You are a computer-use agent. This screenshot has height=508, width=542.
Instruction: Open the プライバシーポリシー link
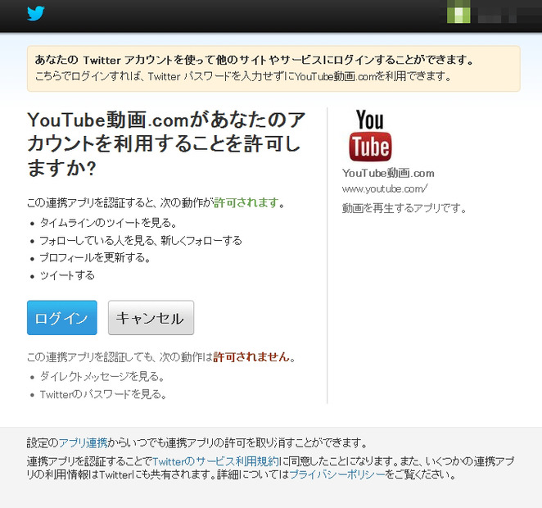coord(337,474)
